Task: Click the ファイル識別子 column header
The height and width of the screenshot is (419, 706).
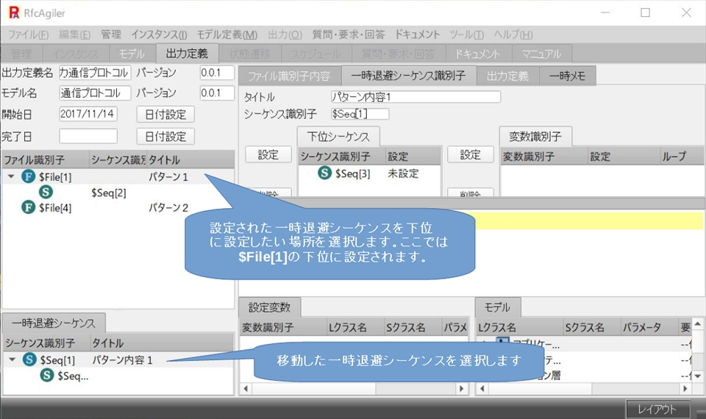Action: (46, 160)
